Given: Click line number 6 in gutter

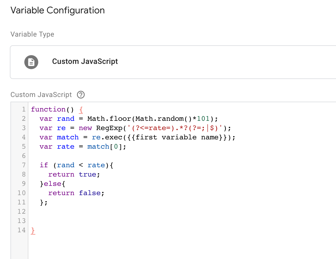Looking at the screenshot, I should (23, 156).
